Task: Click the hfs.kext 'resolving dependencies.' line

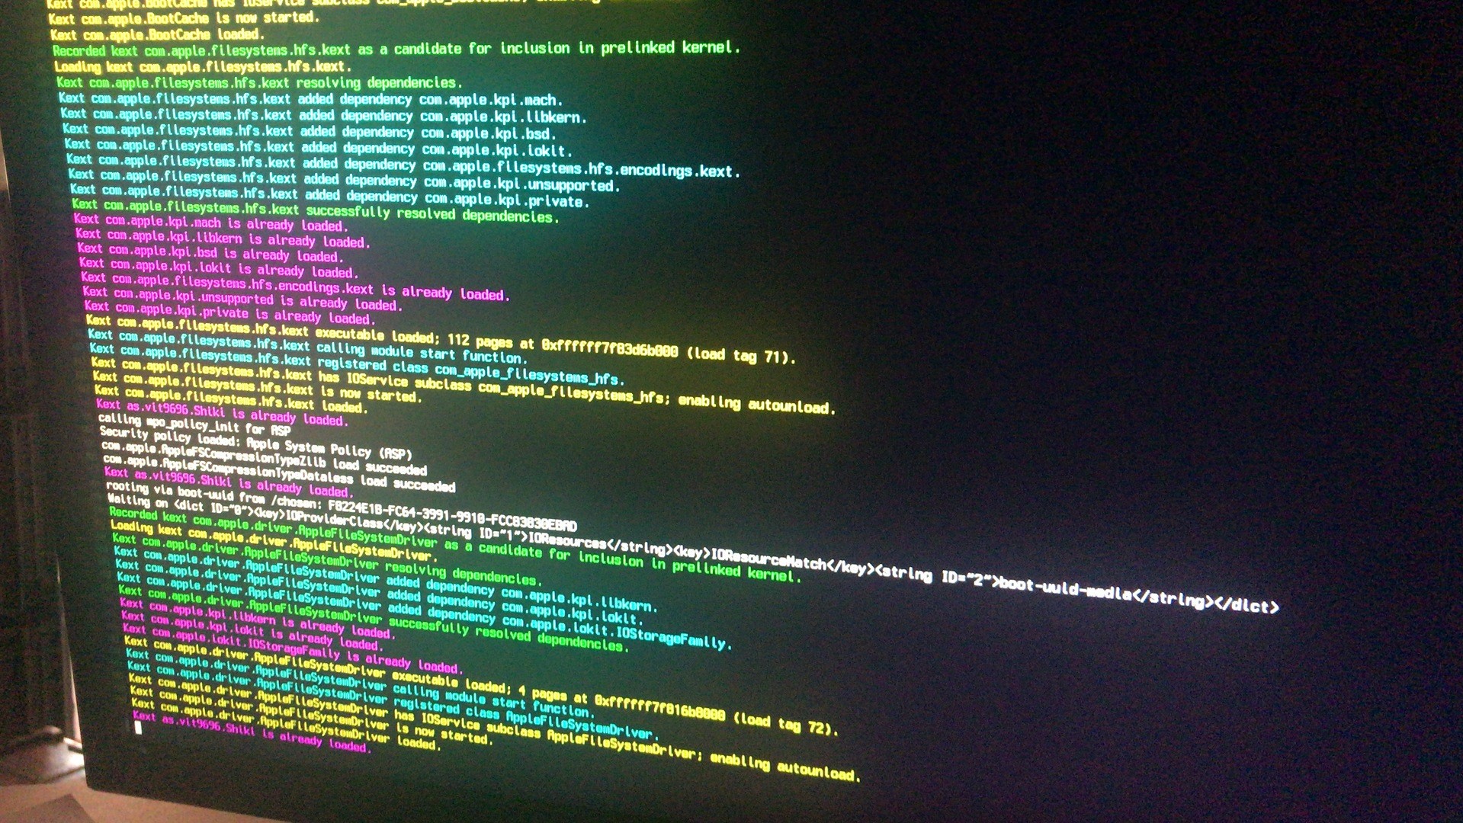Action: [259, 82]
